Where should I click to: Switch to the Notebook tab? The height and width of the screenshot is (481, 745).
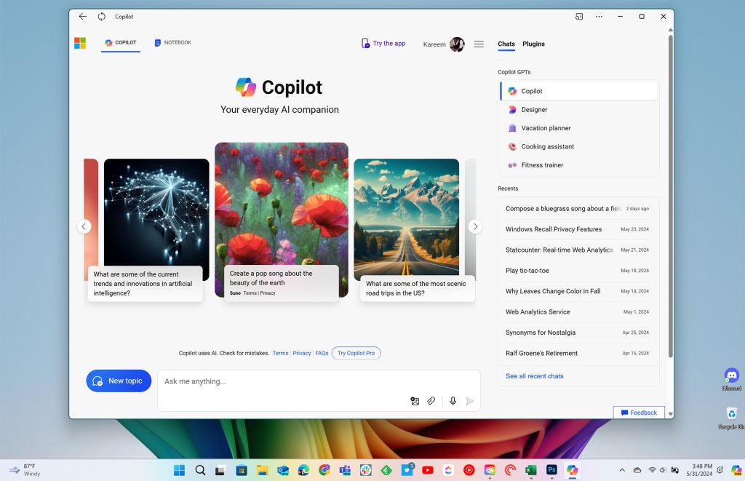coord(173,43)
